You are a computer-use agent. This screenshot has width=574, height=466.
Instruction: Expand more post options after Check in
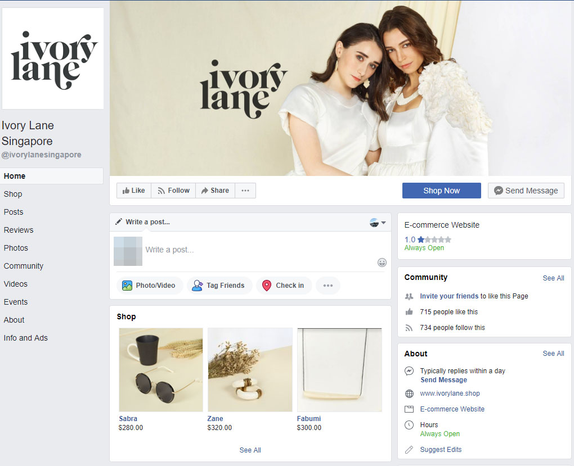328,286
